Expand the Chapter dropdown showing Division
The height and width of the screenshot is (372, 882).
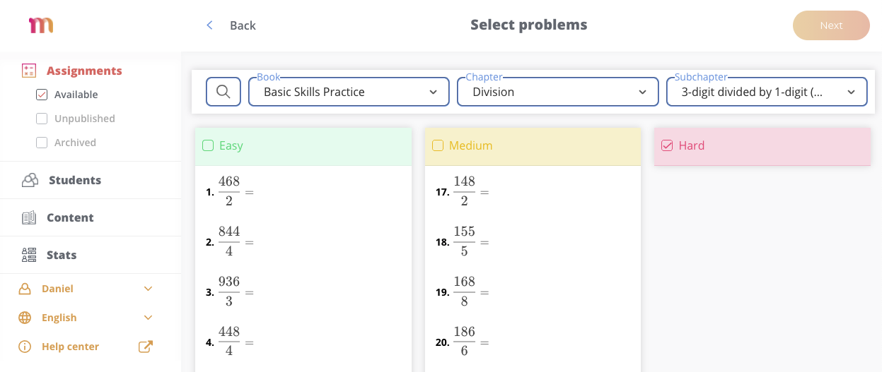pos(557,92)
